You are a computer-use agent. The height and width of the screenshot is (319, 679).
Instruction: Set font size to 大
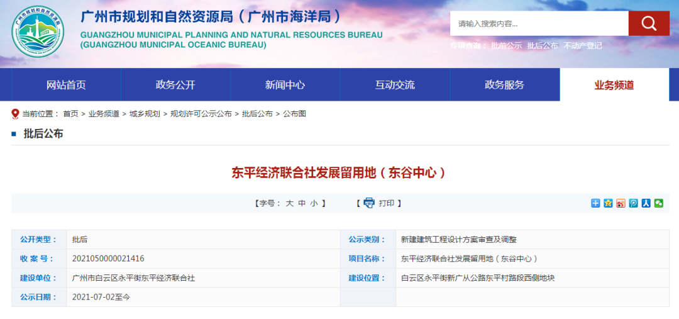click(289, 203)
